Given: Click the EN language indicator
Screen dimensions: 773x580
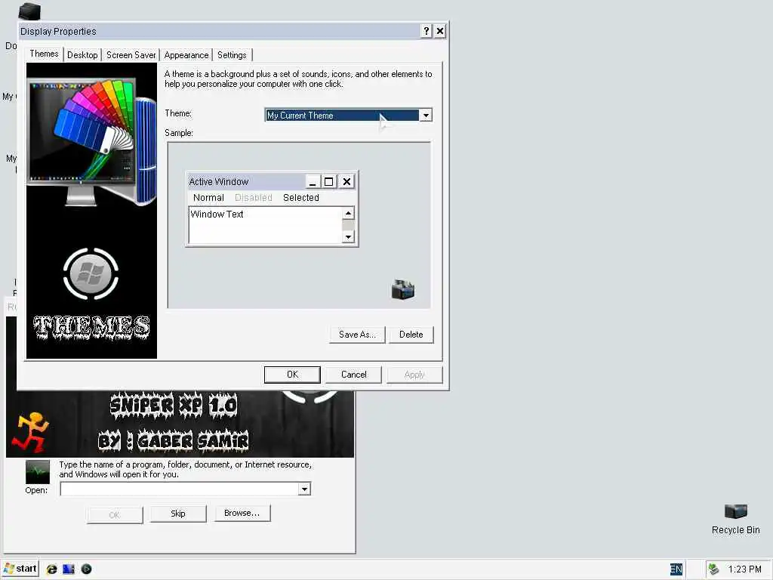Looking at the screenshot, I should pos(676,569).
